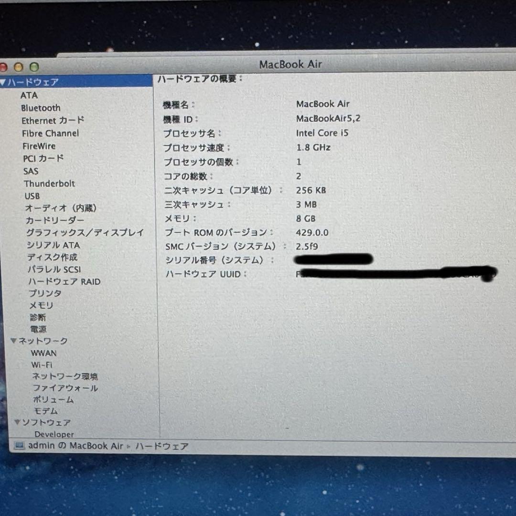Image resolution: width=516 pixels, height=516 pixels.
Task: Open Wi-Fi in the sidebar
Action: (x=42, y=365)
